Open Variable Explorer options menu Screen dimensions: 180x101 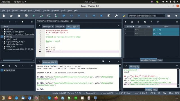(x=177, y=22)
